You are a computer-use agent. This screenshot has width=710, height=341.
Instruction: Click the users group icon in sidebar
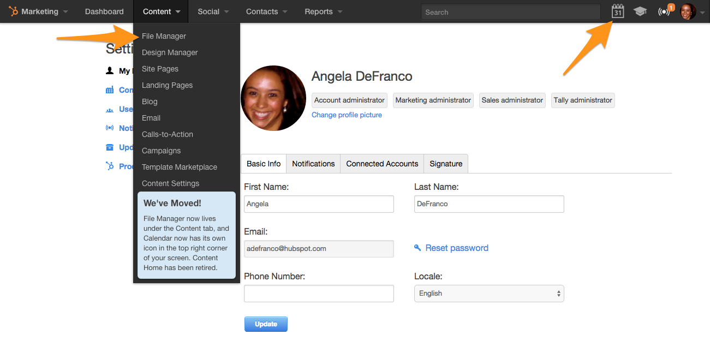110,110
